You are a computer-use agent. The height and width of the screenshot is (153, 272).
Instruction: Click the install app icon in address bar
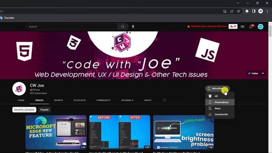(x=225, y=11)
